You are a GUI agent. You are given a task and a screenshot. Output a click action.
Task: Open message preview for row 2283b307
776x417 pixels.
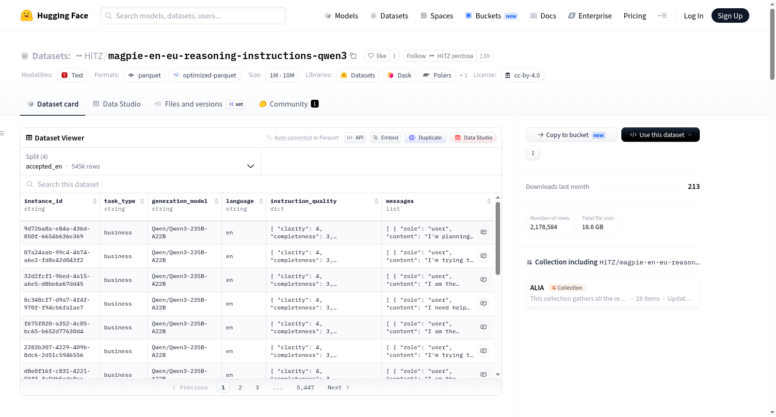[x=484, y=351]
